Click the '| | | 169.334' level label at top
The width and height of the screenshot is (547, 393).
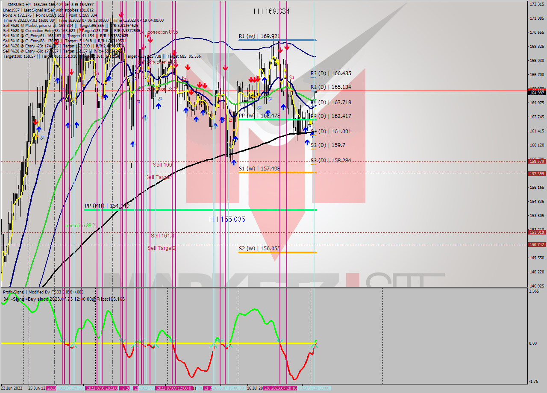[271, 12]
